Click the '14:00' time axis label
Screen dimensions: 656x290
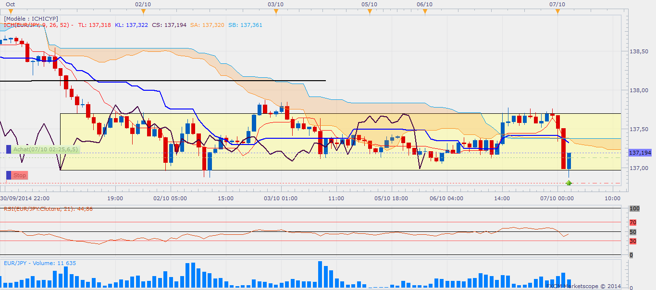502,198
